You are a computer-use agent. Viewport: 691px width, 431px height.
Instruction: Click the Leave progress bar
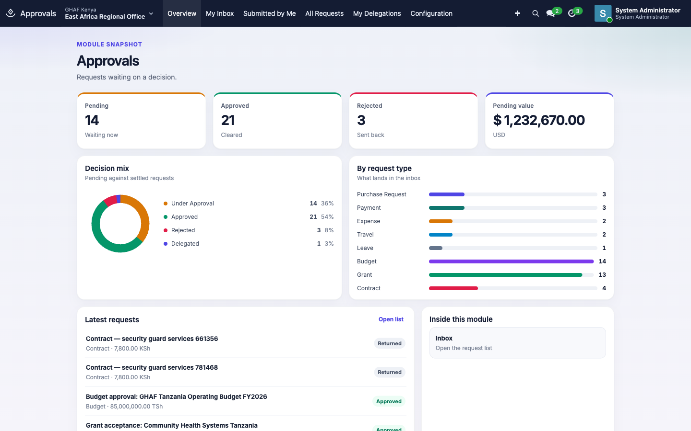pyautogui.click(x=513, y=248)
